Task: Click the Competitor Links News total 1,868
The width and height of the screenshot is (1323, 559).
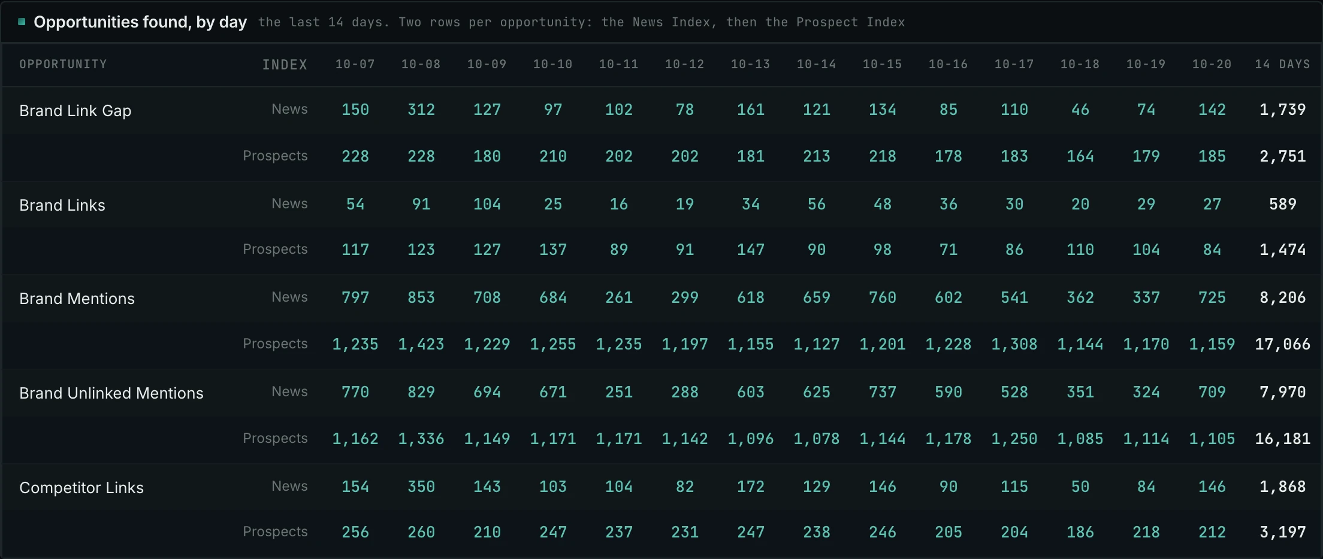Action: click(1282, 487)
